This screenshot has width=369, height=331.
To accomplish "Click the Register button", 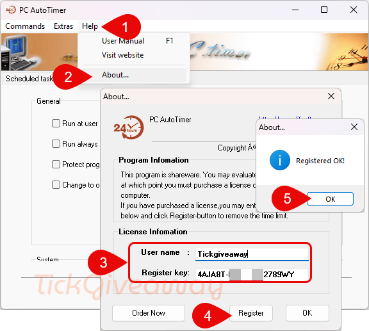I will tap(251, 313).
